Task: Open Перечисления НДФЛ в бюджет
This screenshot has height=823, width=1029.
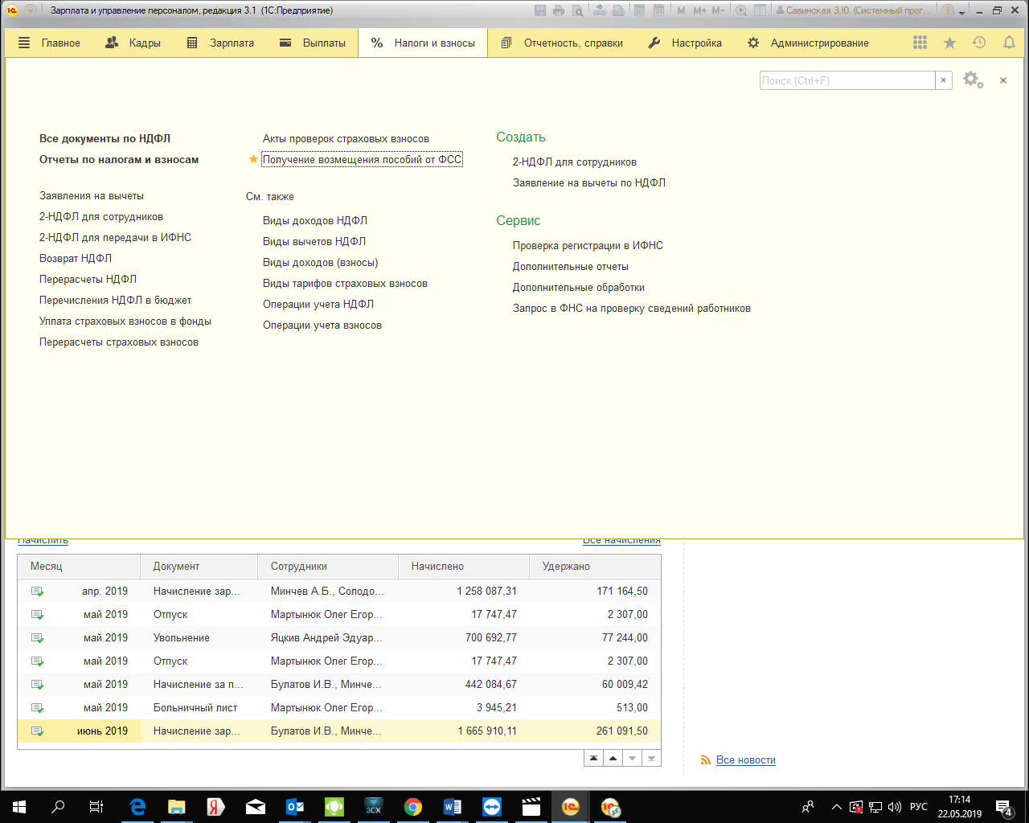Action: click(115, 300)
